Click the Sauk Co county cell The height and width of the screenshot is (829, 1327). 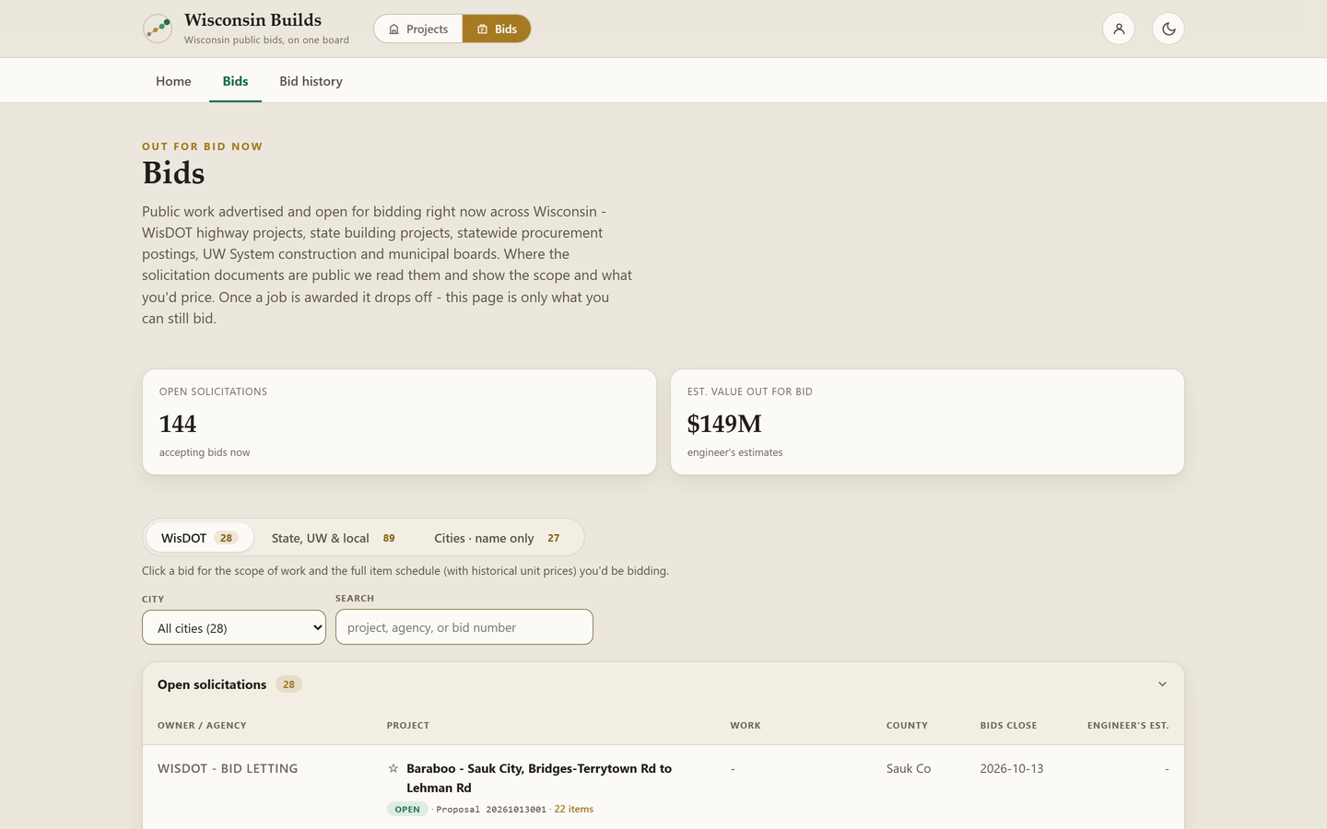909,768
